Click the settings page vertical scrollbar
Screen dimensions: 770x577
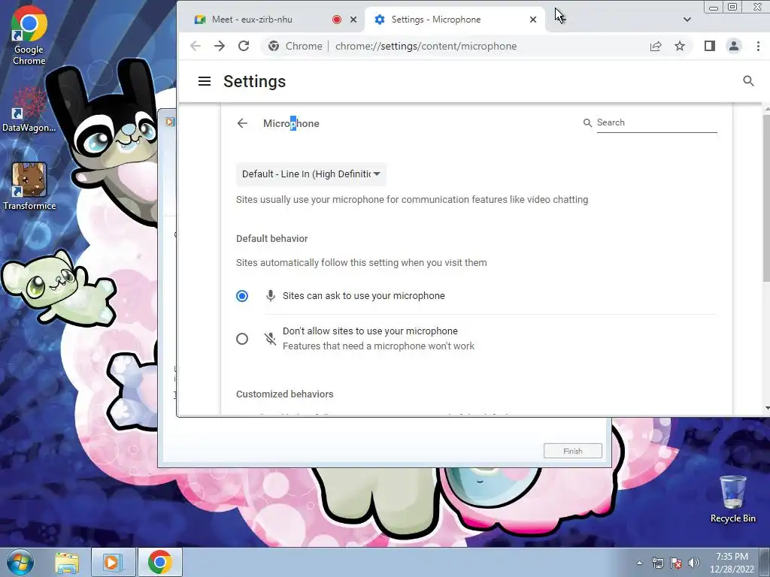[766, 198]
